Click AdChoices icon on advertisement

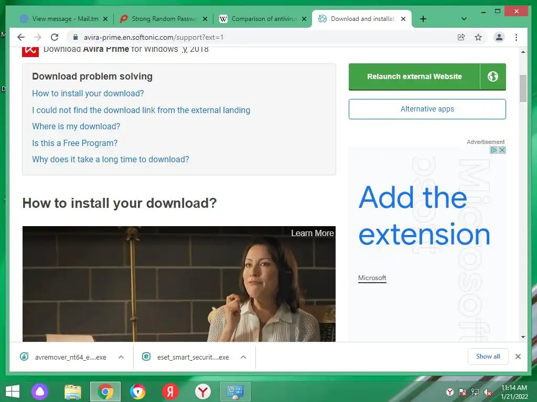(x=493, y=150)
